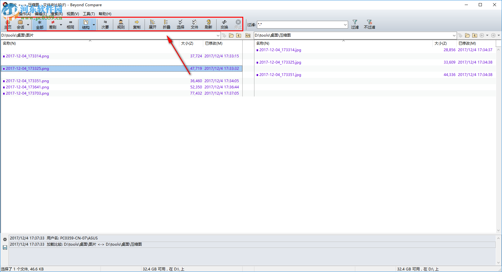Screen dimensions: 502x272
Task: Open the 差别 dropdown arrow
Action: click(x=61, y=25)
